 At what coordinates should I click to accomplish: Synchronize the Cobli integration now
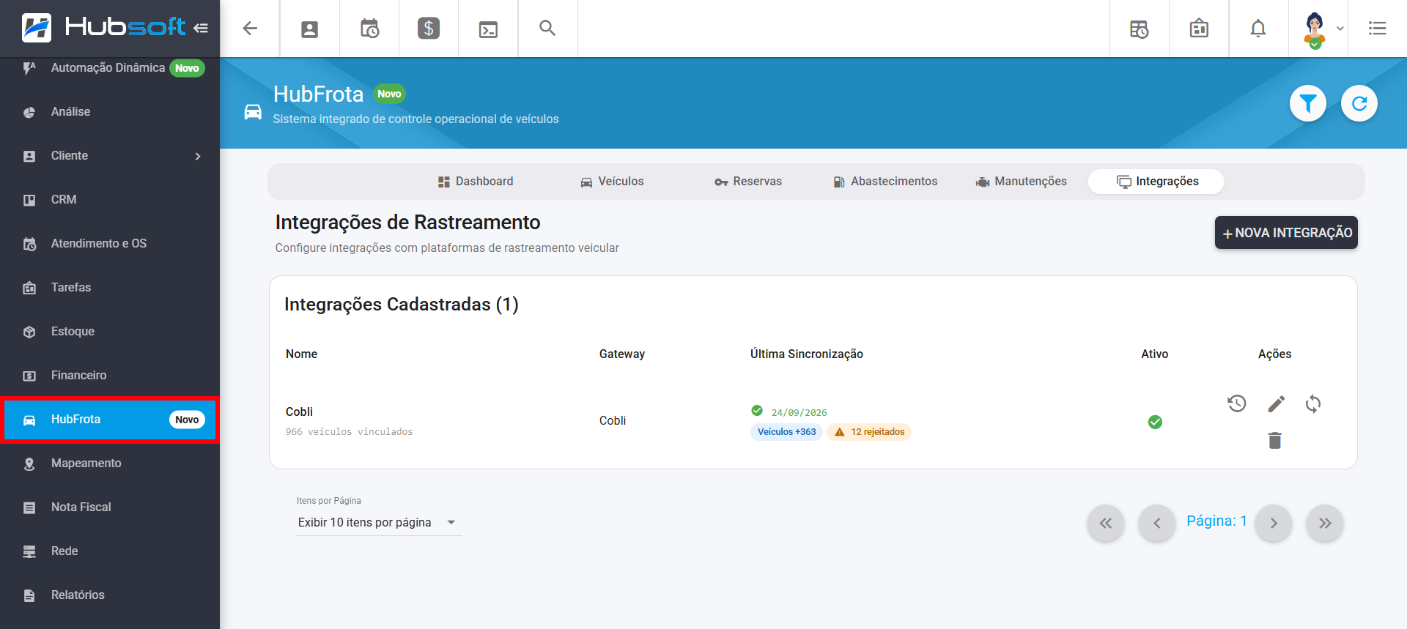click(x=1313, y=403)
